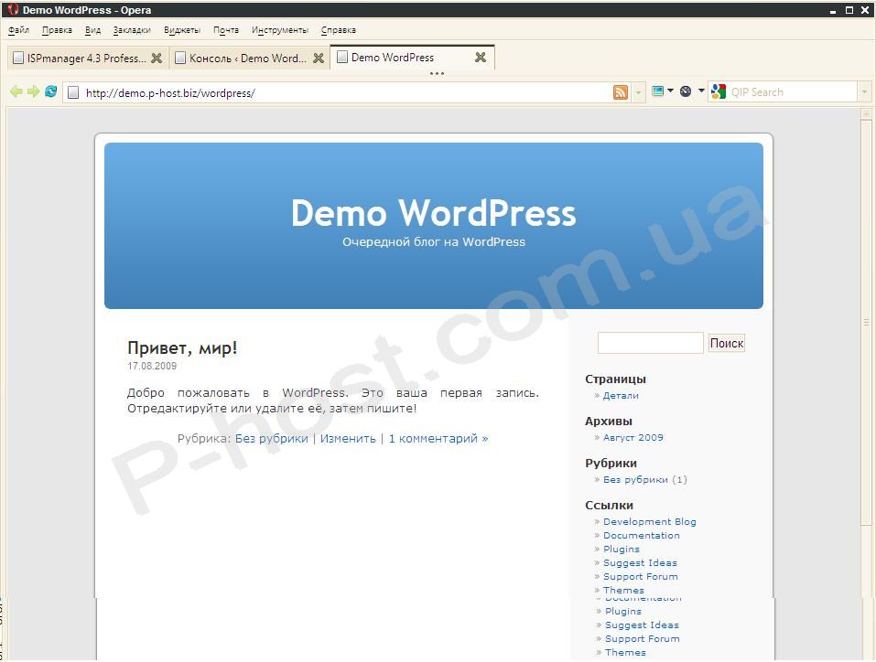876x662 pixels.
Task: Click in the QIP Search field
Action: click(792, 92)
